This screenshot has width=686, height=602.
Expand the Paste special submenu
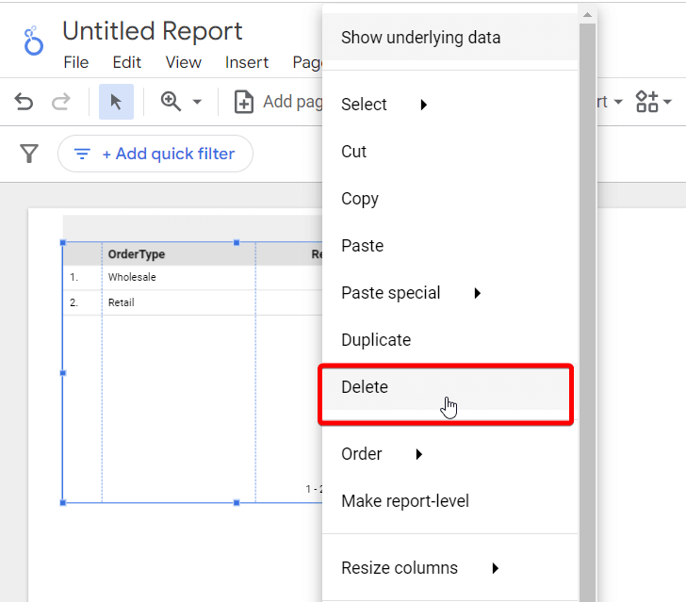[450, 293]
